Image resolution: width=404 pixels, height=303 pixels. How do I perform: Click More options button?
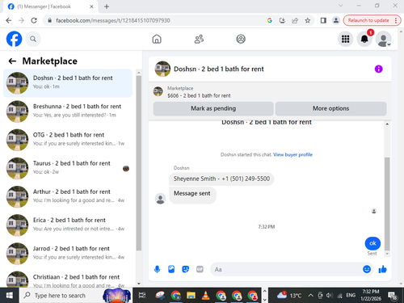[330, 108]
